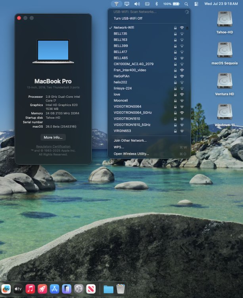The width and height of the screenshot is (243, 298).
Task: Click the eject icon next to Network-Wifi
Action: coord(187,28)
